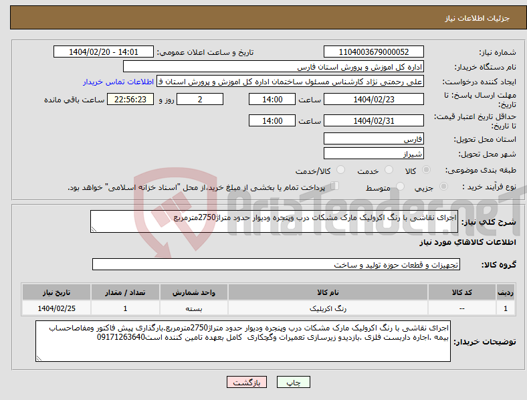
Task: Click the delivery province field فارس
Action: 373,138
